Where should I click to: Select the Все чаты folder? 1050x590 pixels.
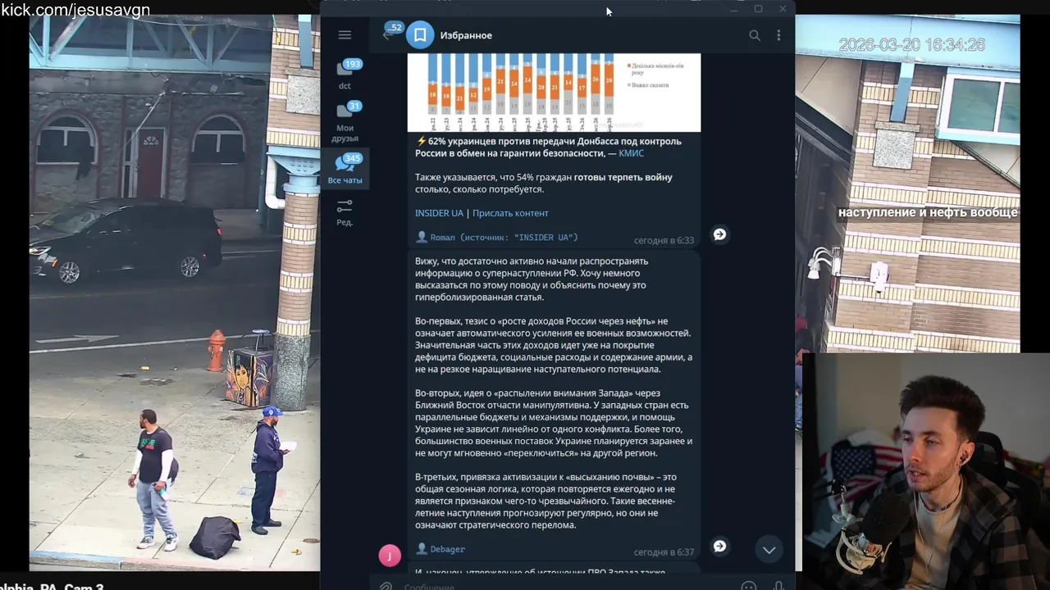pyautogui.click(x=345, y=169)
